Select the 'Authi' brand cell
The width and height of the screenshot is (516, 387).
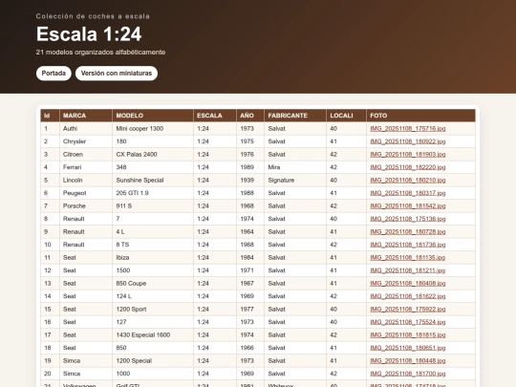(x=86, y=129)
